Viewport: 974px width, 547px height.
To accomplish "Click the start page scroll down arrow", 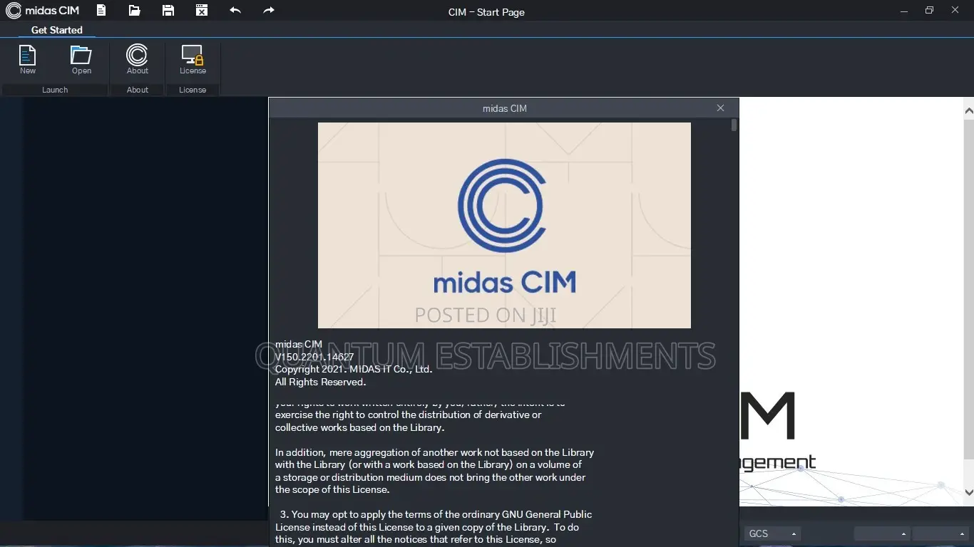I will point(968,492).
